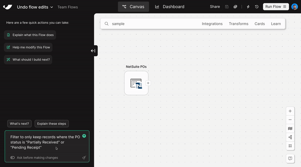Click the Share button
Screen dimensions: 301x167
pos(215,7)
